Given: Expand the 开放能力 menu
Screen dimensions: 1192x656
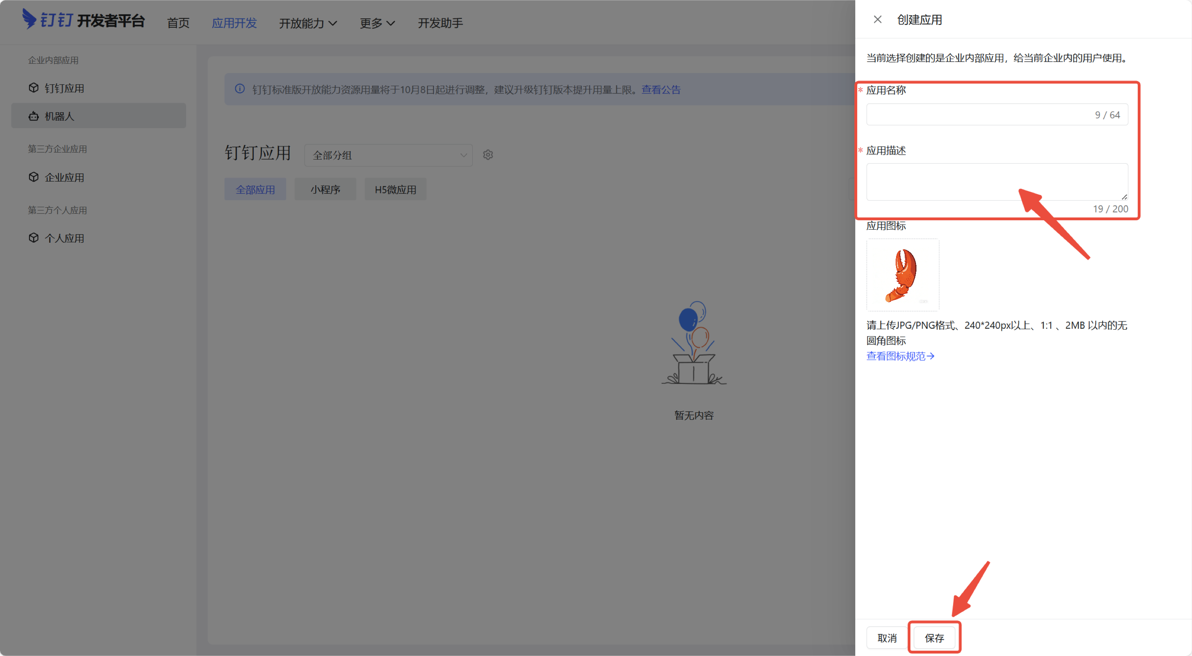Looking at the screenshot, I should click(x=308, y=23).
